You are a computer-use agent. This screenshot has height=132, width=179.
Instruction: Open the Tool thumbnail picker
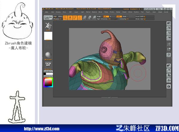point(48,27)
